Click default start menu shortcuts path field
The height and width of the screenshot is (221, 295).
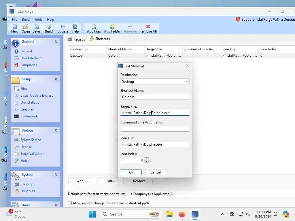[x=212, y=194]
